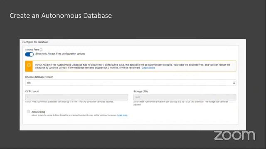Viewport: 266px width, 149px height.
Task: Click the OCPU helper text about 1 core
Action: [69, 102]
